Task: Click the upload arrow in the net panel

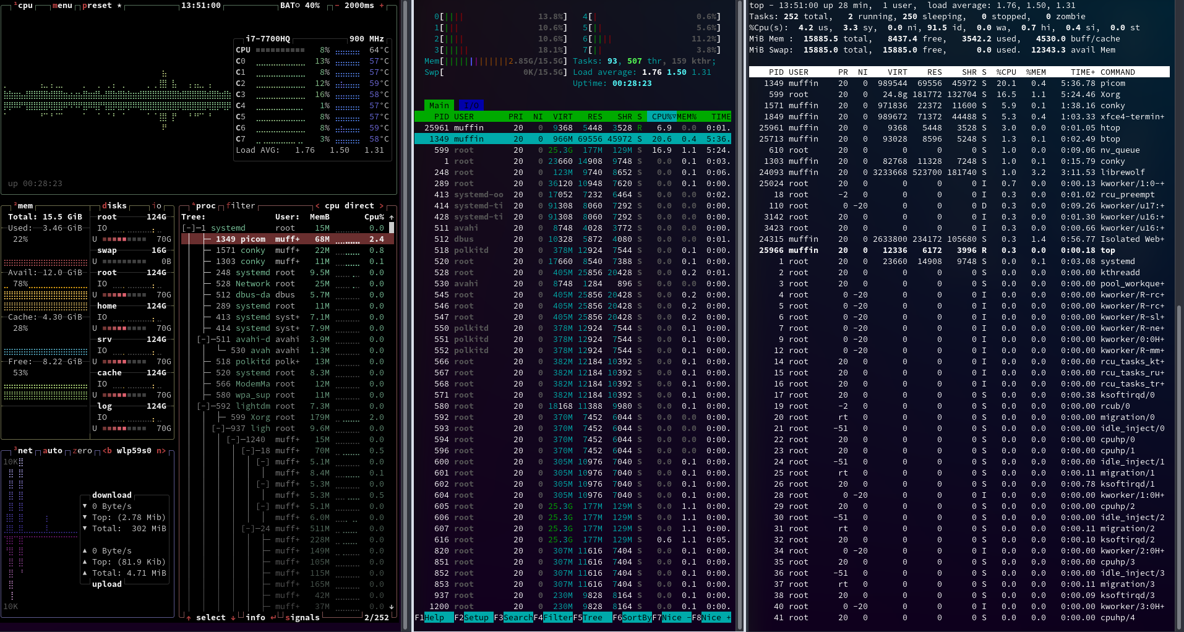Action: pos(85,550)
